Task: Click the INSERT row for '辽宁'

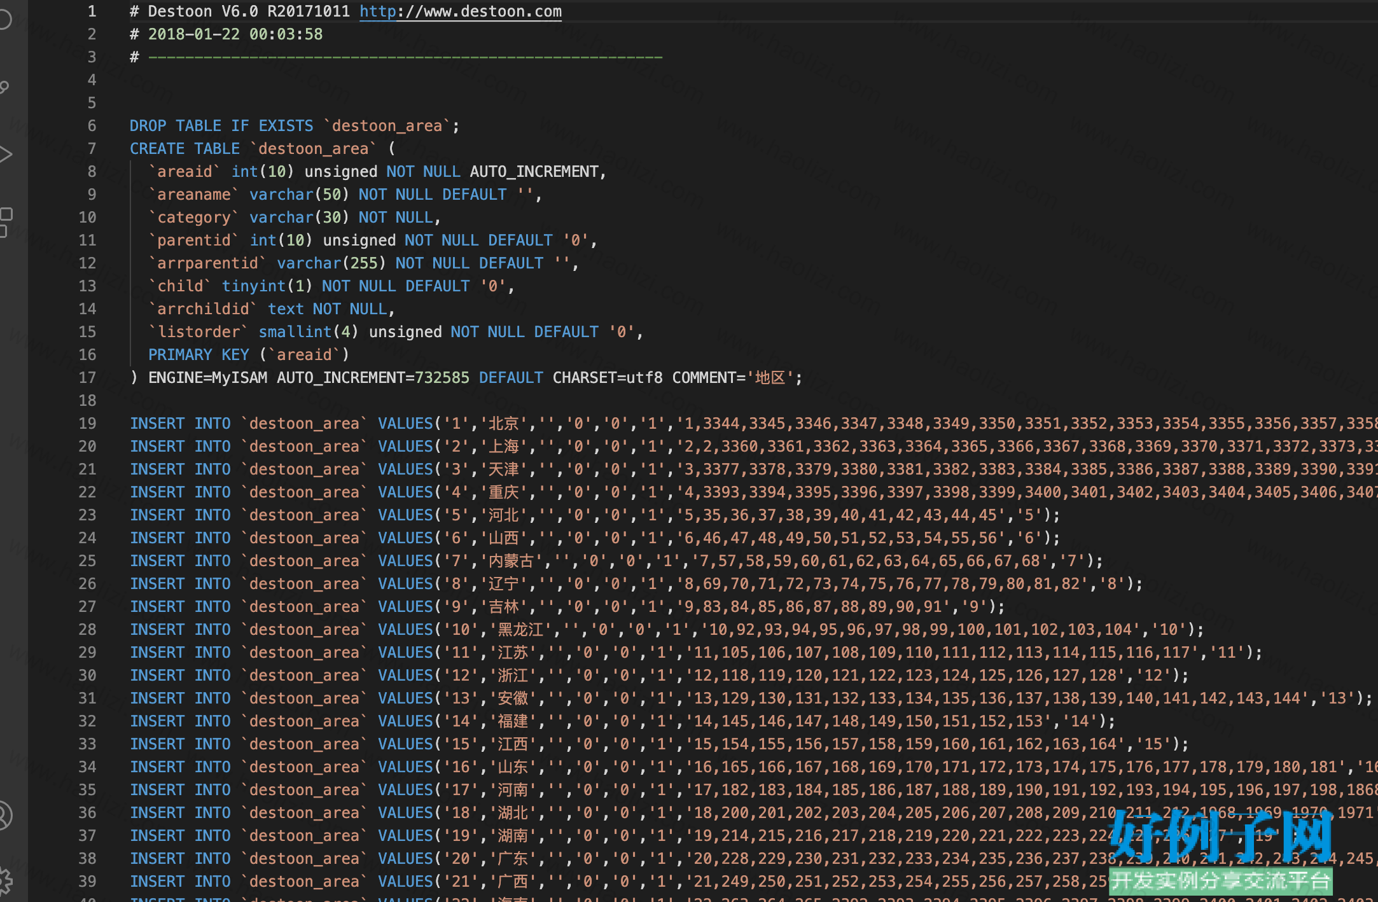Action: pos(637,584)
